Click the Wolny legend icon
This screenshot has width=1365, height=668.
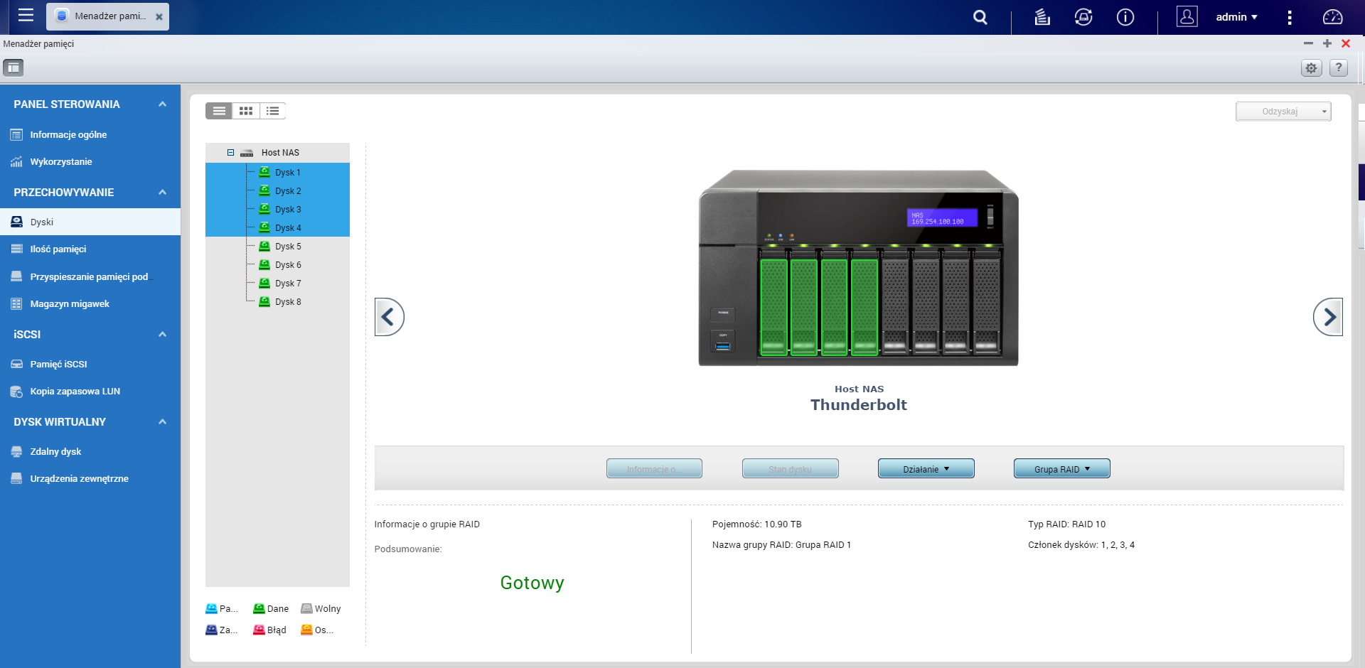coord(306,609)
